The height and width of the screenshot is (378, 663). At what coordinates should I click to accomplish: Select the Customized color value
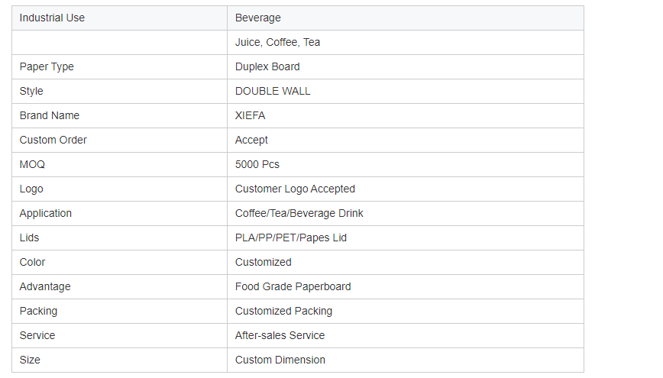(x=263, y=262)
